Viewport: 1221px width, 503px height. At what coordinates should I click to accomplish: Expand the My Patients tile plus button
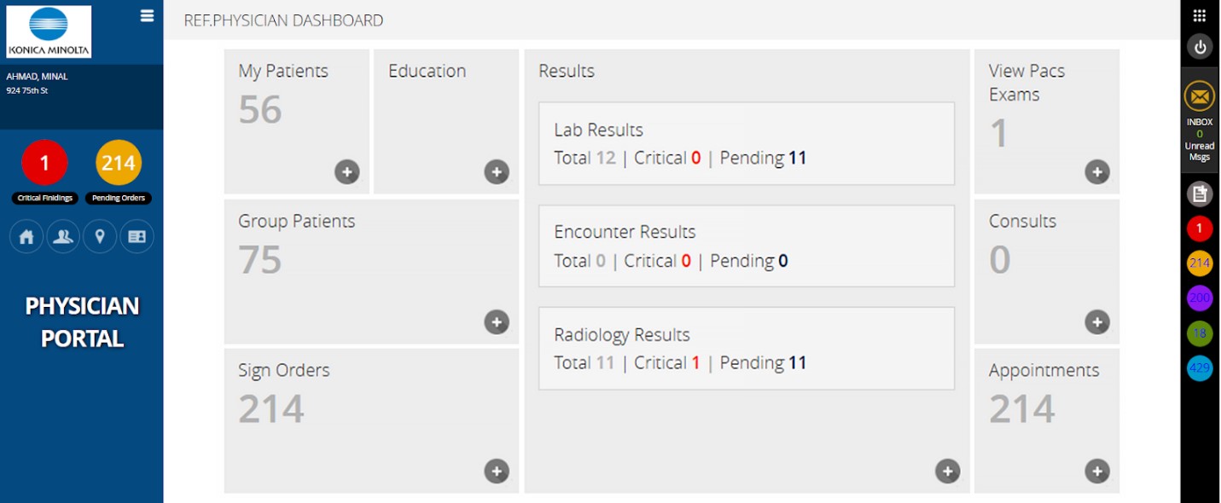point(346,172)
